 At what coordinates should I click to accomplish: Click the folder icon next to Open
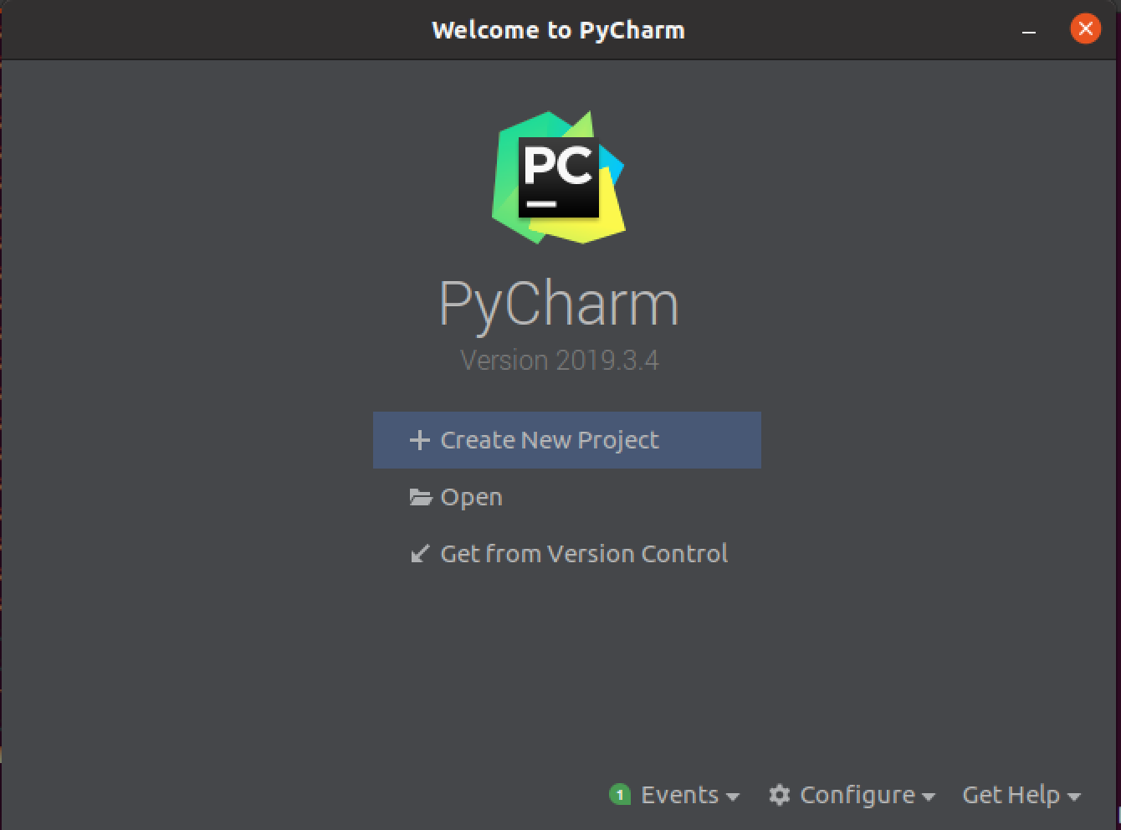coord(421,495)
